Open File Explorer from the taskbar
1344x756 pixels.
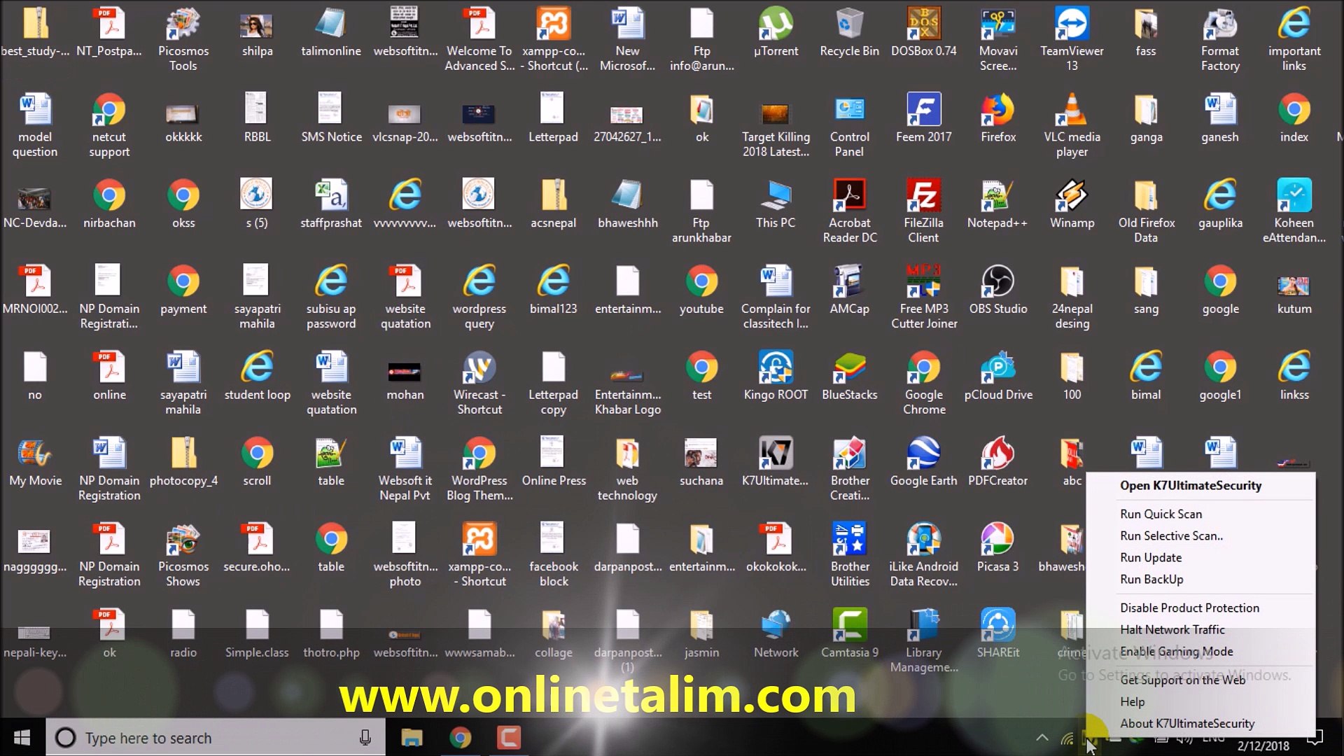412,738
